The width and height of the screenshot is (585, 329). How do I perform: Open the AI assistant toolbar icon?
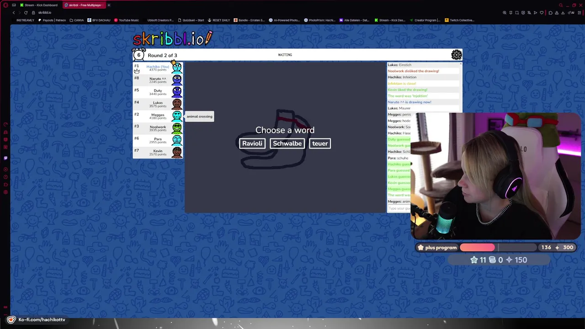click(x=571, y=12)
